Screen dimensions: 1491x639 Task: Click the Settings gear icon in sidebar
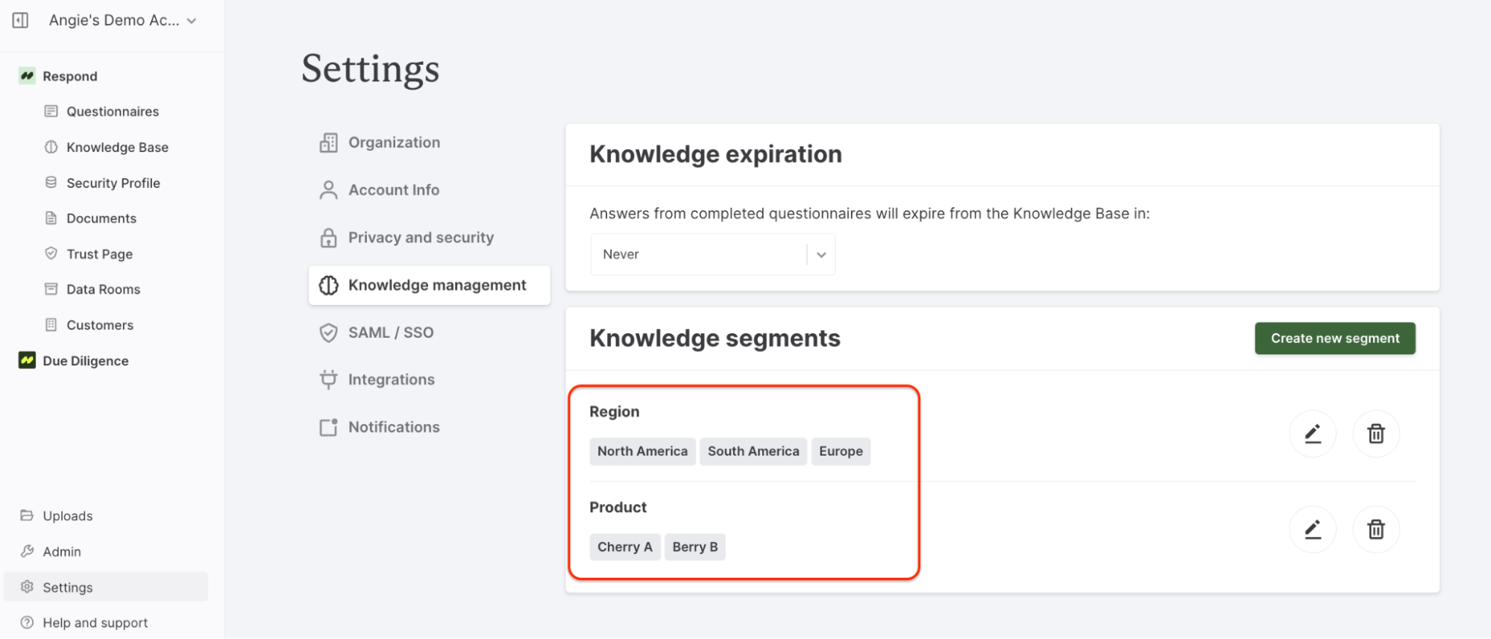point(27,587)
